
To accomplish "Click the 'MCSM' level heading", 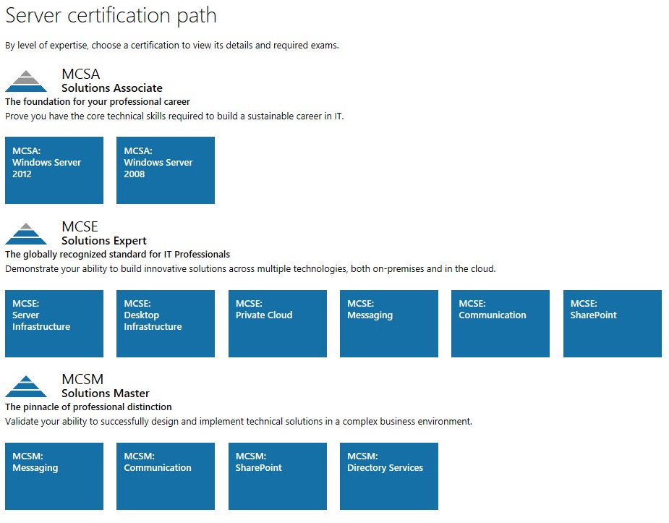I will point(82,379).
